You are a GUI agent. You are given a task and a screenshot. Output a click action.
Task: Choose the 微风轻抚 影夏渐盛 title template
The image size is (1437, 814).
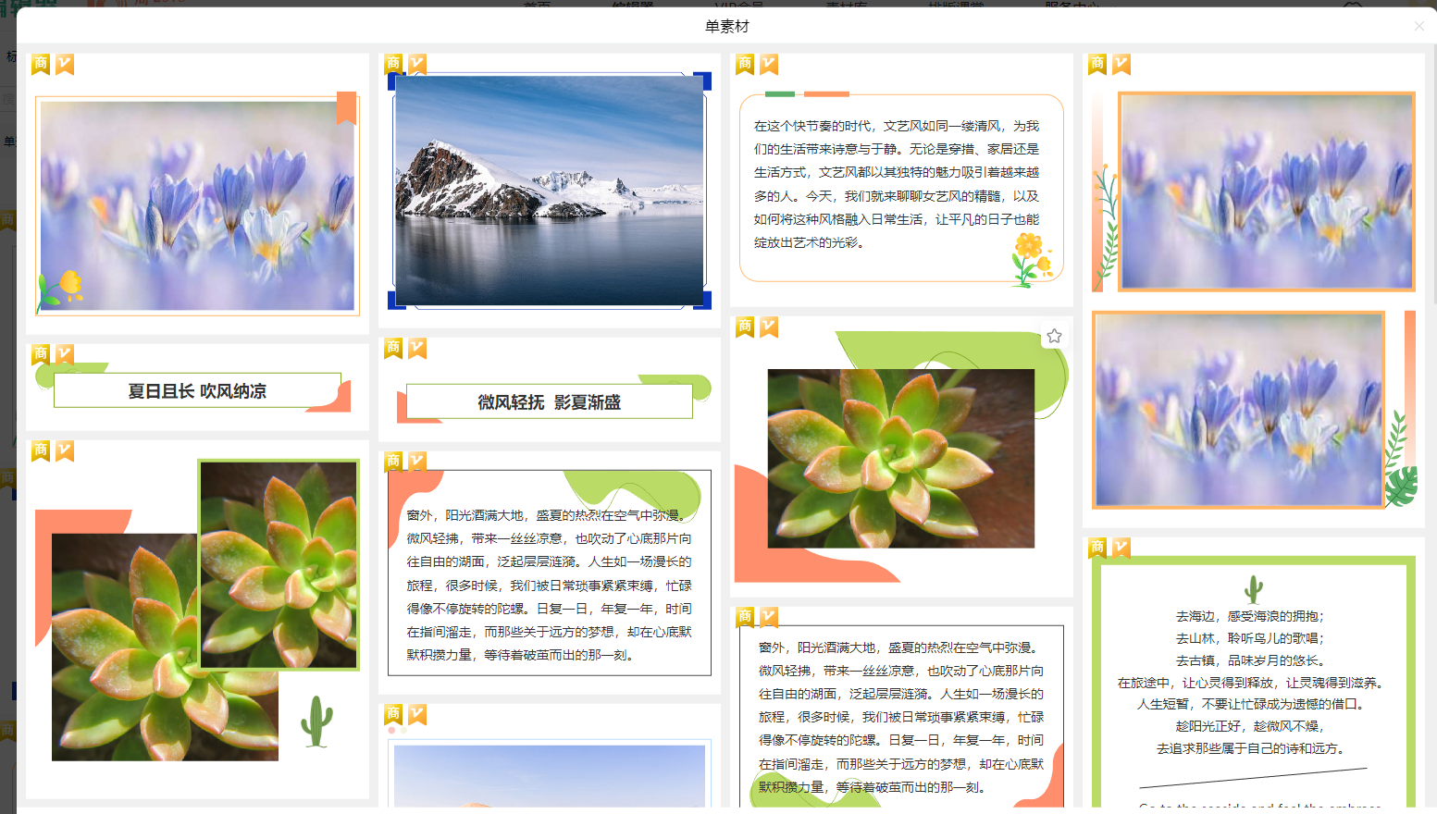pyautogui.click(x=549, y=402)
